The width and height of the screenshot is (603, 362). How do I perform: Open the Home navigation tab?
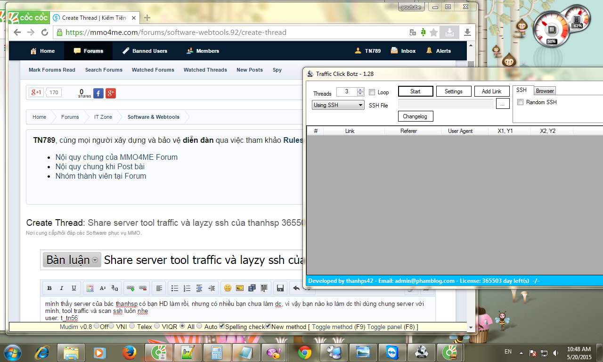[43, 51]
